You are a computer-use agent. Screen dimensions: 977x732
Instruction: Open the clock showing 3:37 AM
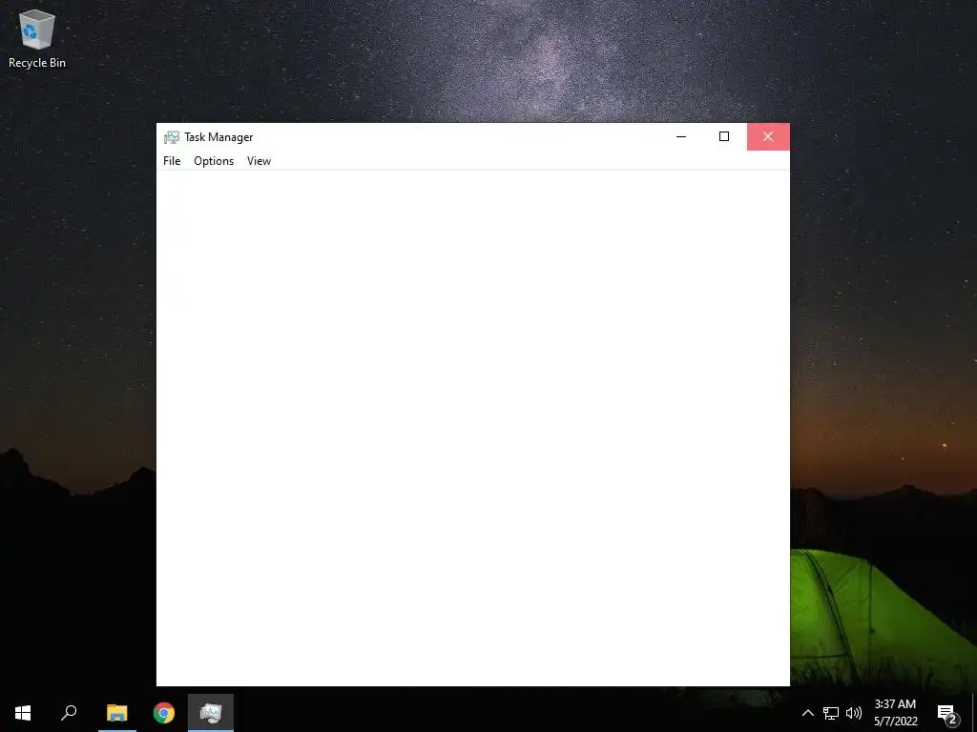895,713
